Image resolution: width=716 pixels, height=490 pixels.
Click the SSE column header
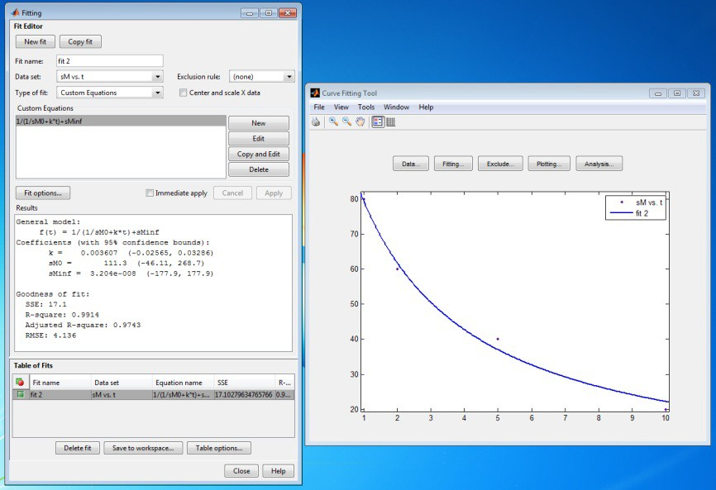tap(244, 383)
